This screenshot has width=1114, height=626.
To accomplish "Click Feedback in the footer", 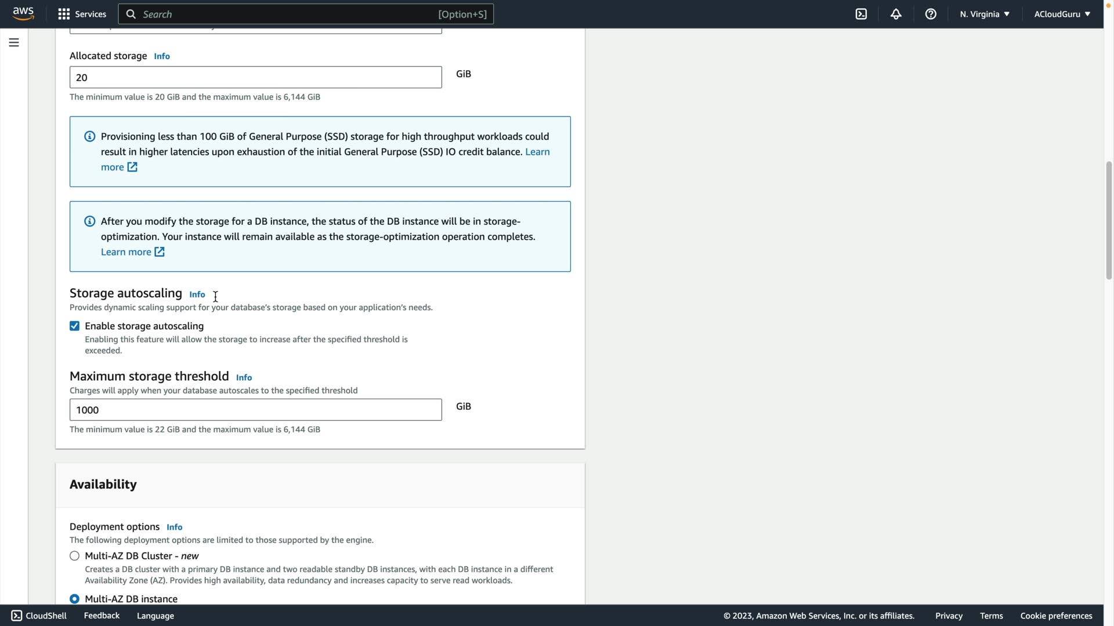I will click(x=102, y=616).
